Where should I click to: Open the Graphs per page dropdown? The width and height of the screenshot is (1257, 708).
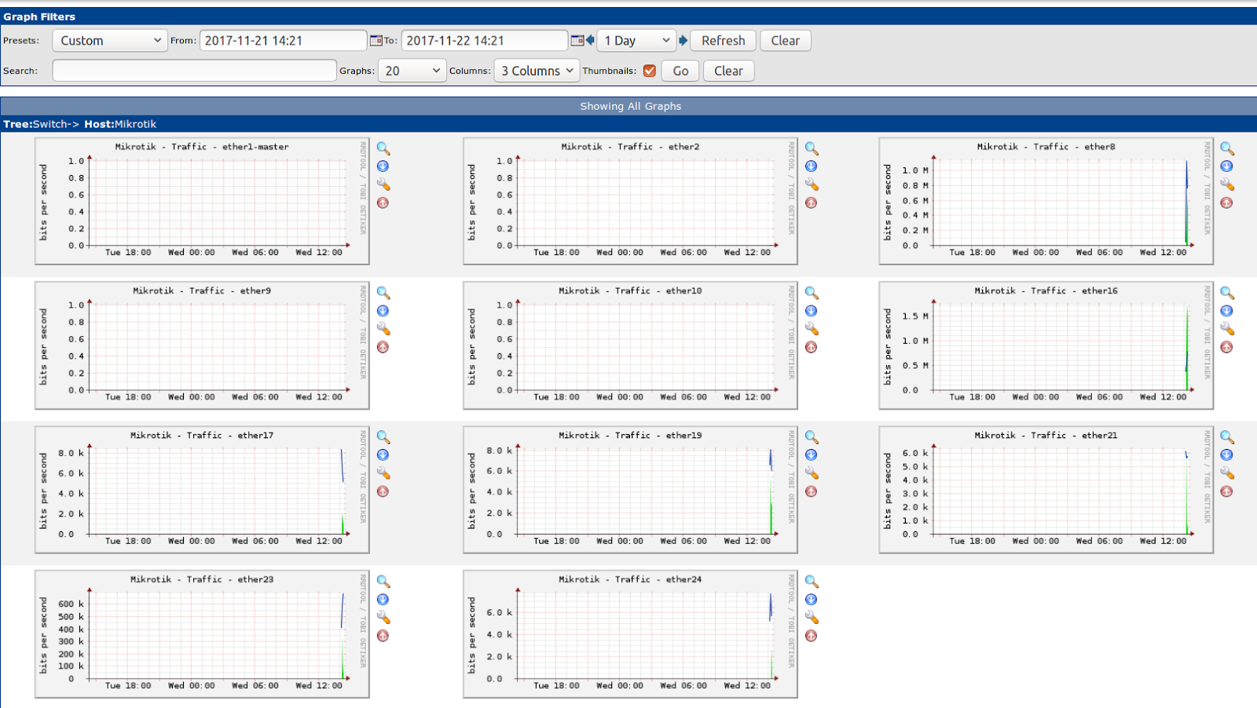(412, 70)
